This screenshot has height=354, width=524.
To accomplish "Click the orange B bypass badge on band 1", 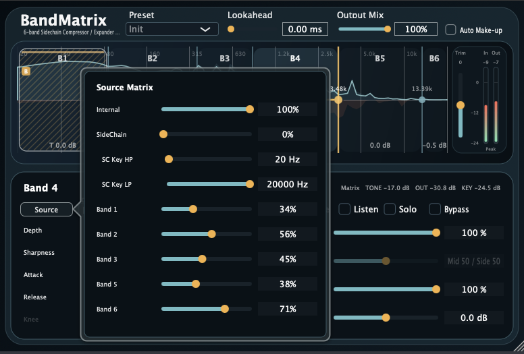I will pos(26,71).
